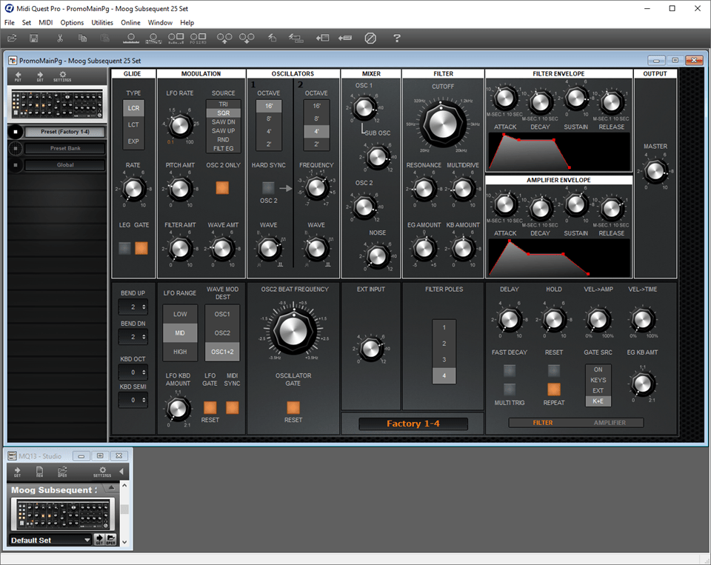Open SETTINGS gear in Studio window
The image size is (711, 565).
coord(102,472)
